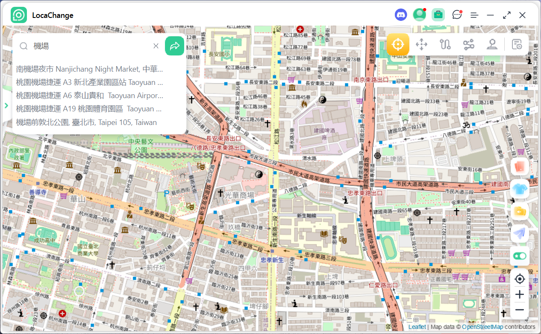
Task: Select the Teleport mode target icon
Action: [x=398, y=44]
